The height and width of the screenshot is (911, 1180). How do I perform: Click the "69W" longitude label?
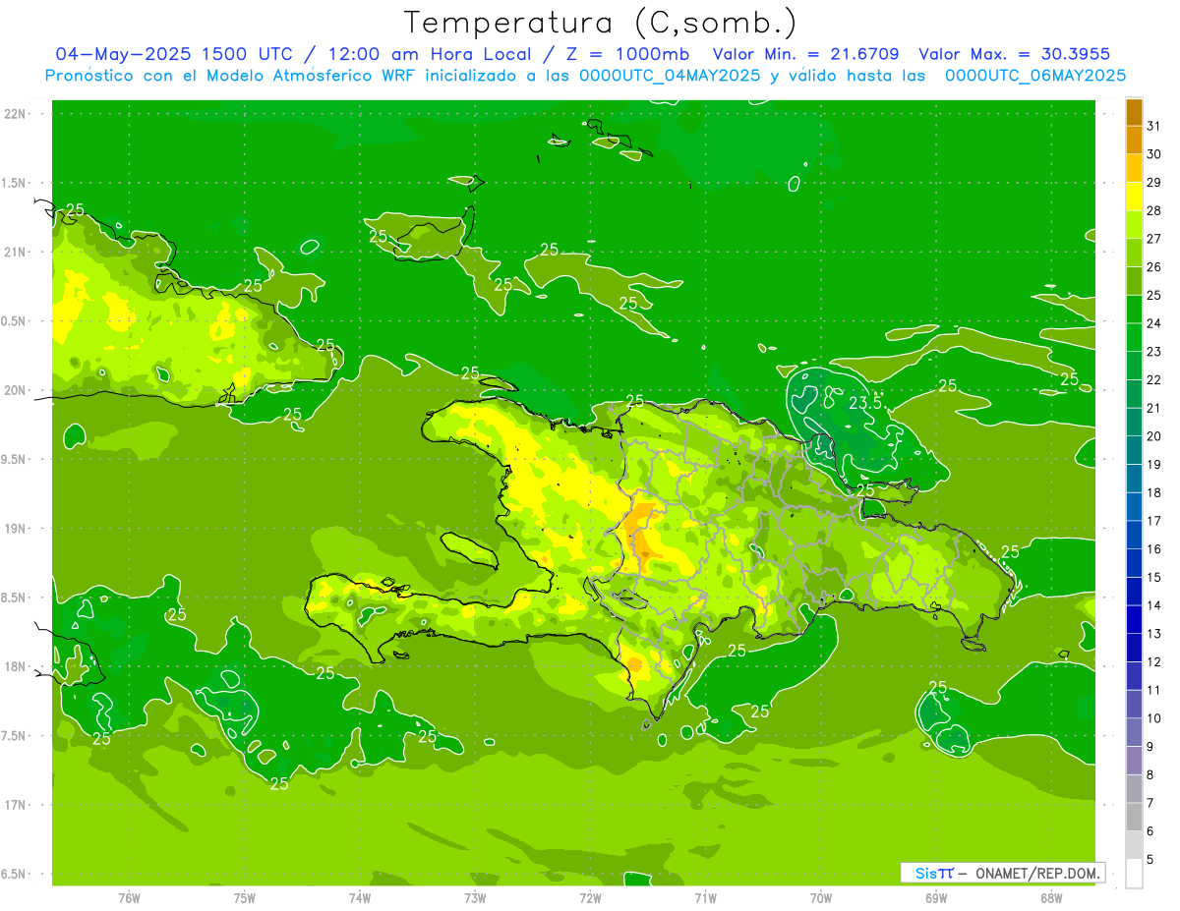tap(936, 898)
